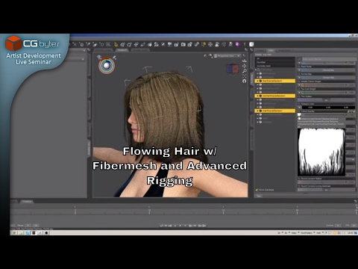Expand the bottom yellow highlighted surface row

click(257, 111)
